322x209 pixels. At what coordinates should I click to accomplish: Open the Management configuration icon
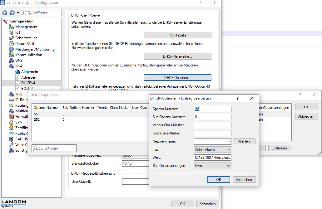point(11,27)
